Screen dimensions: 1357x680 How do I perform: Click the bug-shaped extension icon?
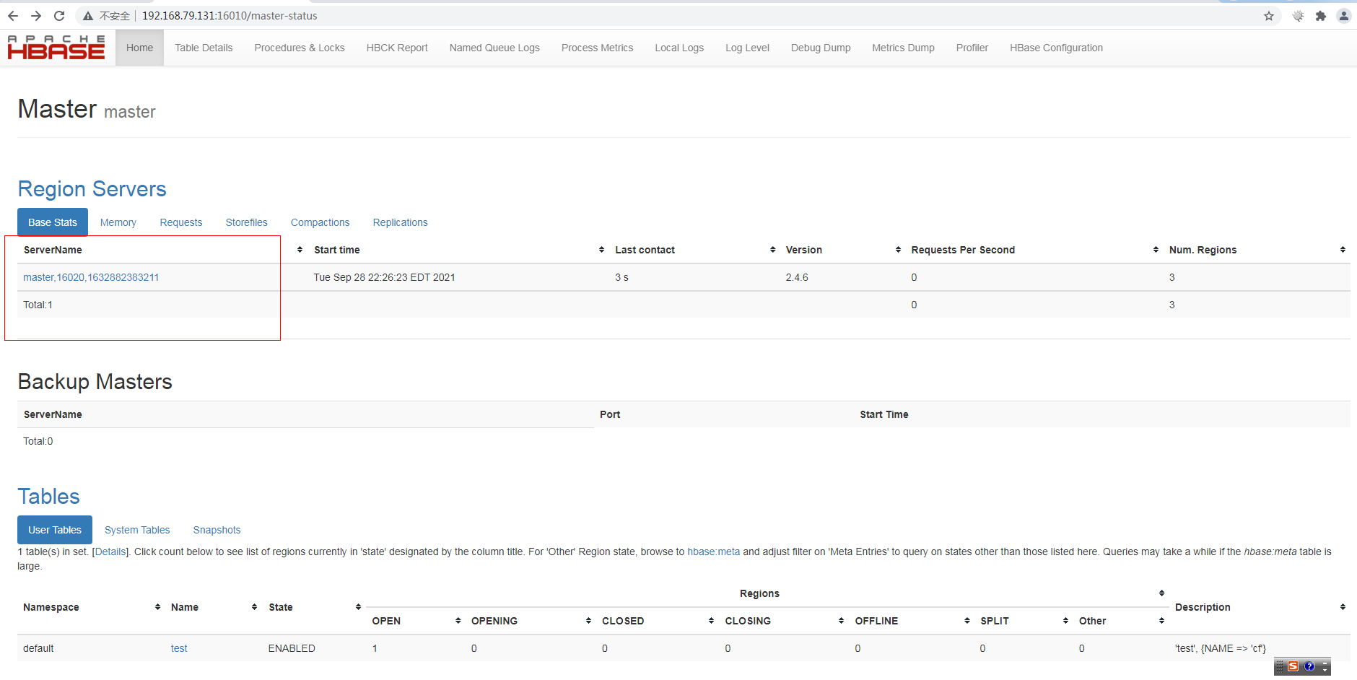click(1297, 15)
